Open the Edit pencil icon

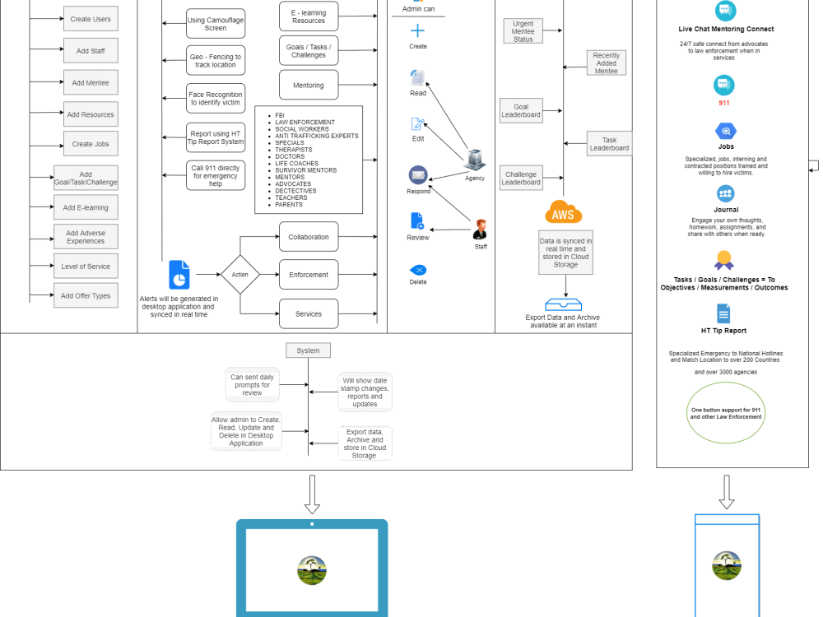click(417, 126)
